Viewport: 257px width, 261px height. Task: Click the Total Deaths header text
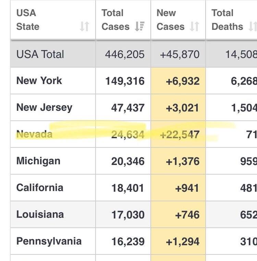click(x=227, y=20)
